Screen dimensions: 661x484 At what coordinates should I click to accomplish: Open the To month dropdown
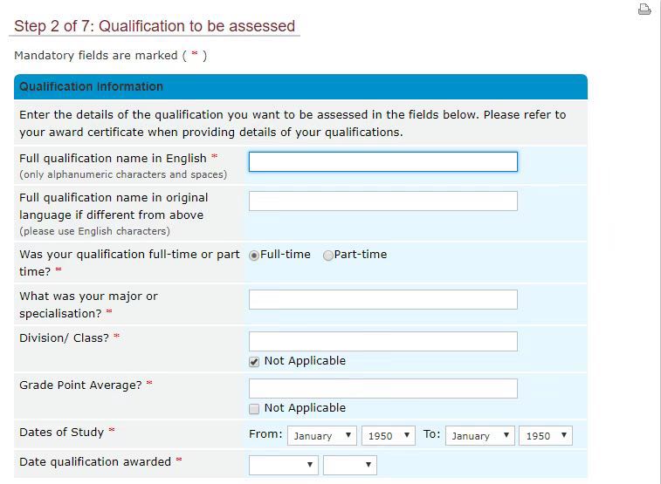coord(479,435)
